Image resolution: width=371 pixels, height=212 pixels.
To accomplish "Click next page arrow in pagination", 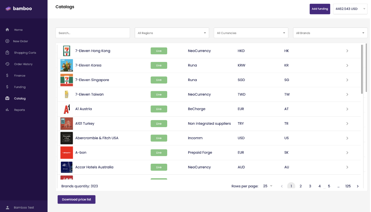I will tap(358, 186).
